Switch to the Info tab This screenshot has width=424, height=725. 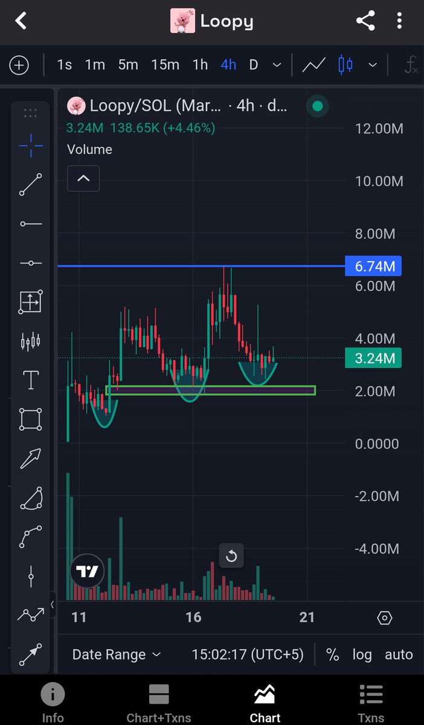click(x=53, y=703)
